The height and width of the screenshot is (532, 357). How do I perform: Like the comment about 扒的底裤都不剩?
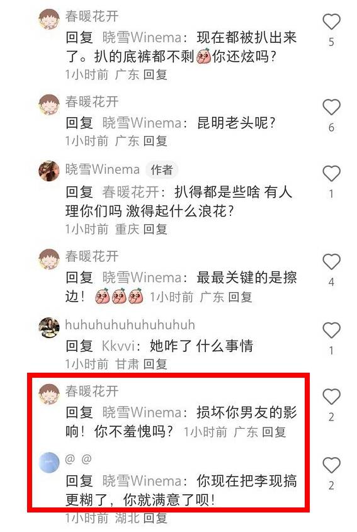point(331,21)
